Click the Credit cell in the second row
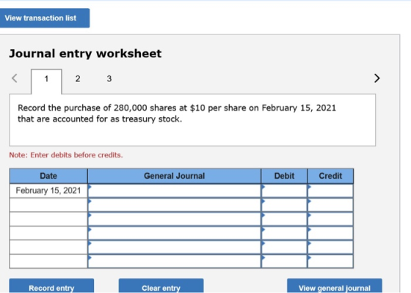Viewport: 411px width, 293px height. [x=330, y=205]
